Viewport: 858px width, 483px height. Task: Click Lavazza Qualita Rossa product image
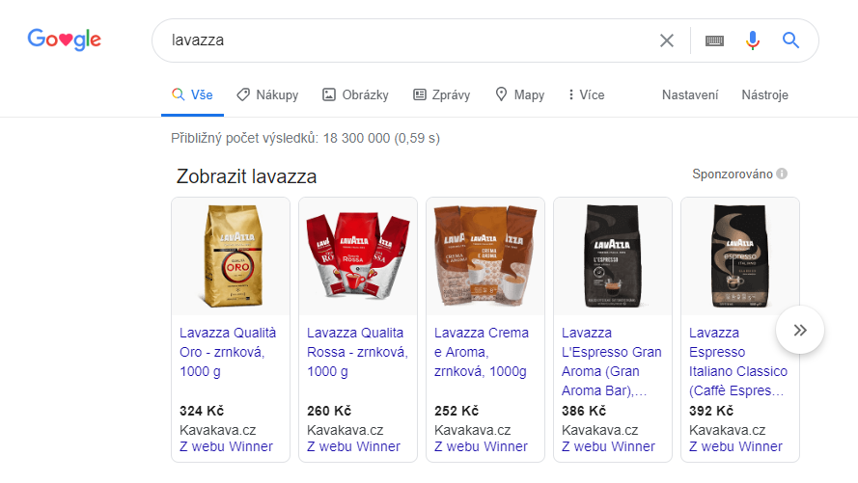(x=358, y=256)
